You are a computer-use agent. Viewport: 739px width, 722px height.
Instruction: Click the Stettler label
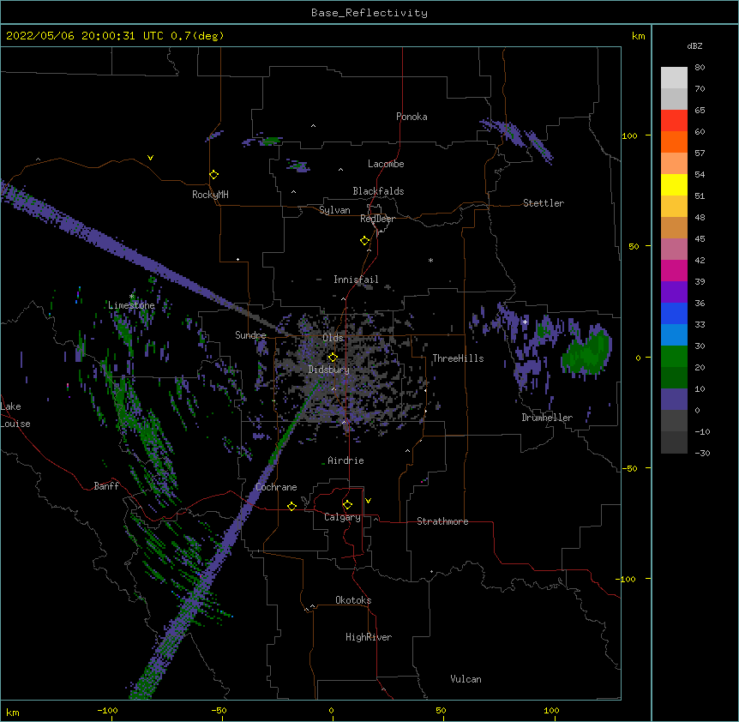click(x=544, y=203)
